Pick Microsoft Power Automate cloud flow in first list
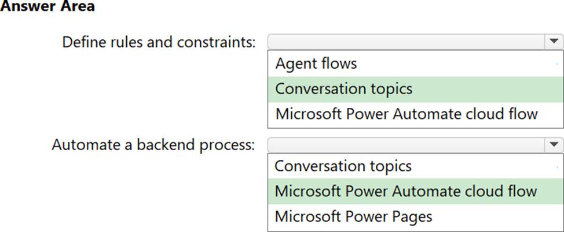This screenshot has width=564, height=232. pos(406,114)
